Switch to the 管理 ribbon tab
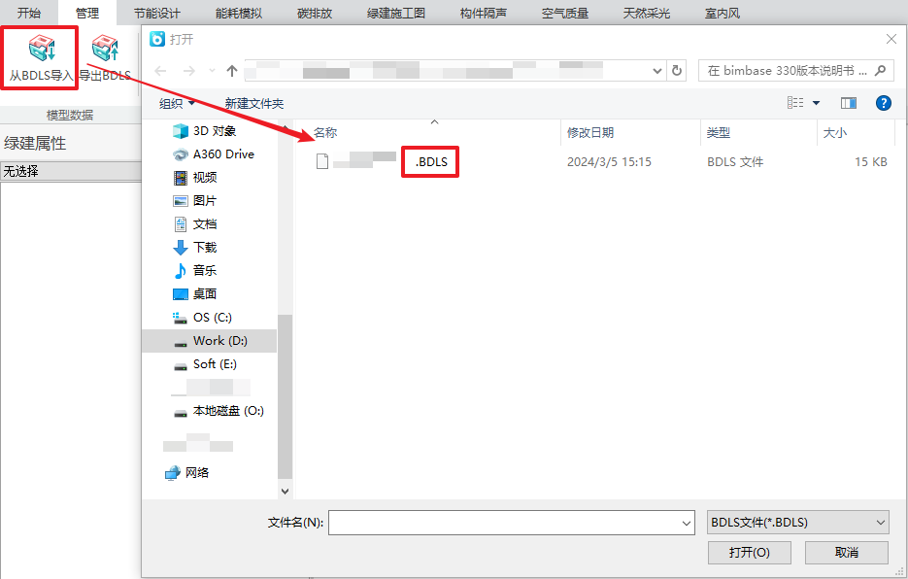This screenshot has height=579, width=908. (x=87, y=13)
